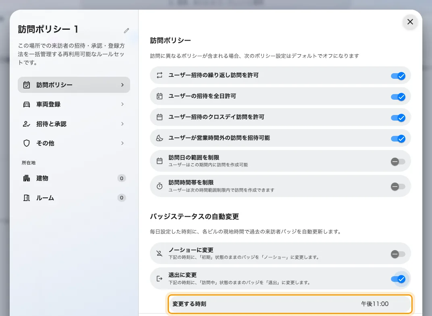
Task: Close the policy dialog with the X button
Action: coord(410,22)
